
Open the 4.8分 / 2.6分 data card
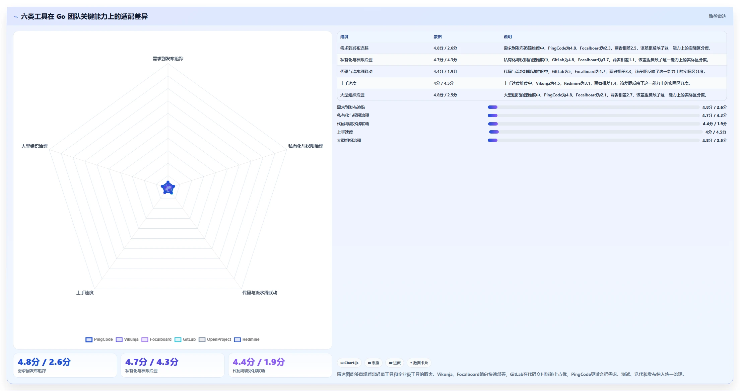tap(65, 365)
